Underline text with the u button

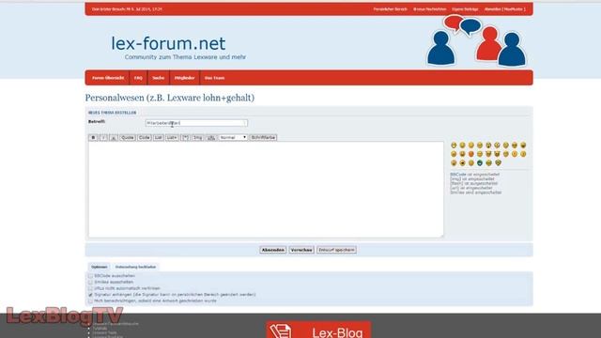(114, 138)
